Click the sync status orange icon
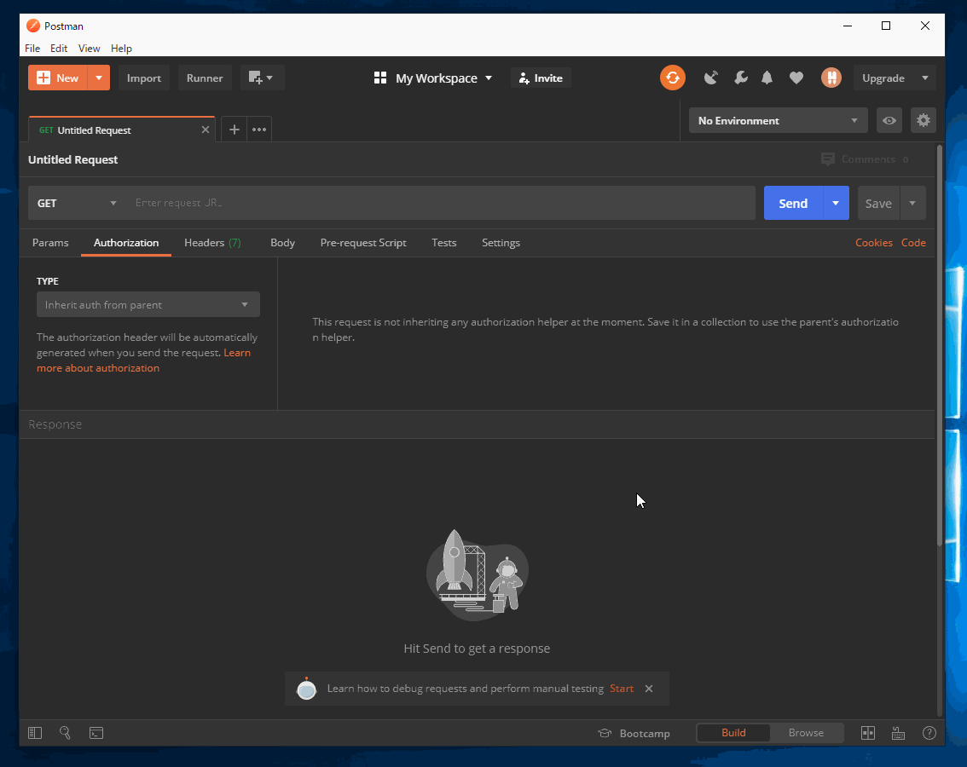 [672, 78]
